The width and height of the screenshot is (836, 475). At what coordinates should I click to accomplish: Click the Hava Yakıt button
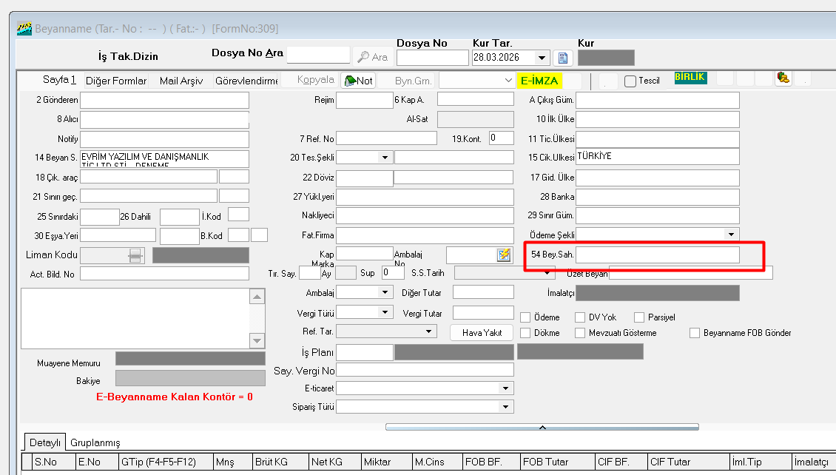482,333
